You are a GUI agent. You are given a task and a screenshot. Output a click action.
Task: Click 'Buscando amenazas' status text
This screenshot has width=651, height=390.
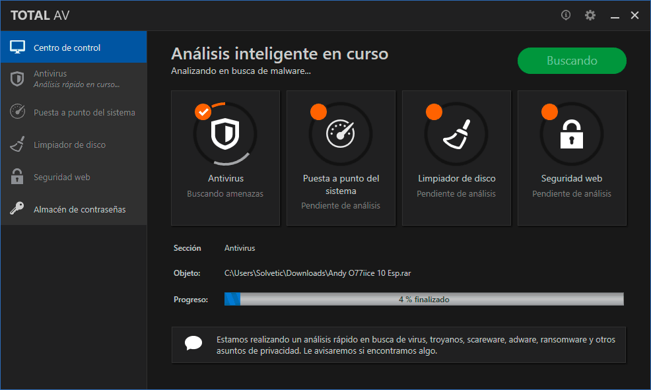(225, 194)
